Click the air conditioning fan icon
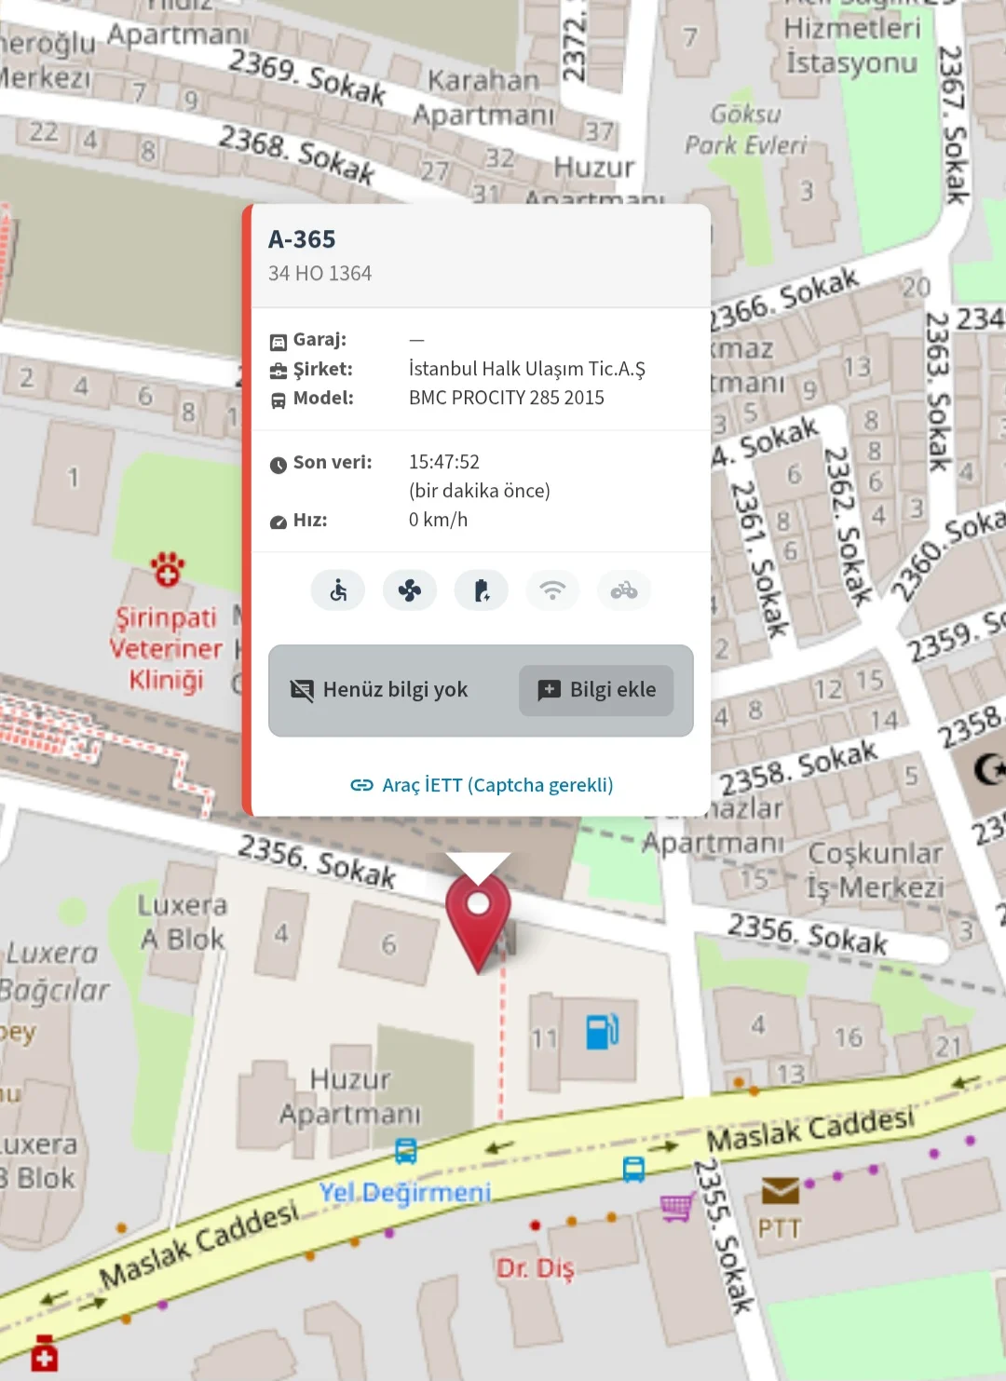This screenshot has height=1381, width=1006. tap(410, 590)
